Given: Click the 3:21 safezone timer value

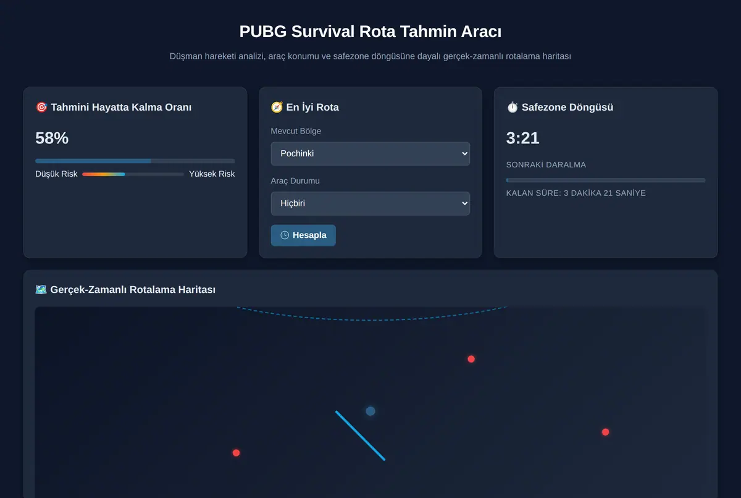Looking at the screenshot, I should pos(522,138).
